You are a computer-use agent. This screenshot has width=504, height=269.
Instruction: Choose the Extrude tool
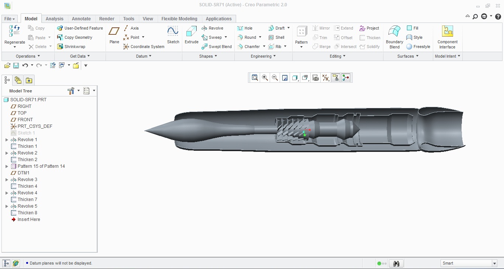pyautogui.click(x=191, y=35)
